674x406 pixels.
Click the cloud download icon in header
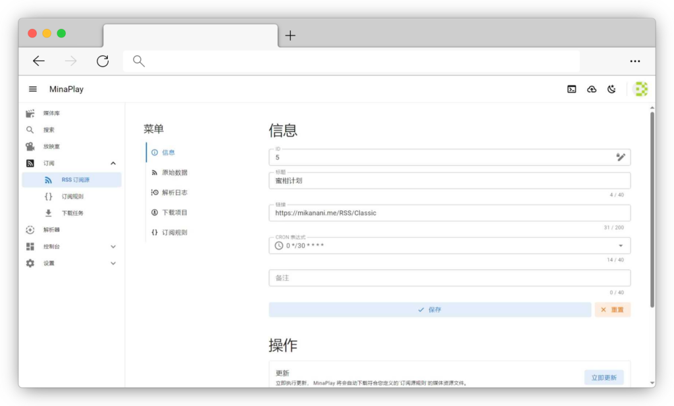point(592,89)
